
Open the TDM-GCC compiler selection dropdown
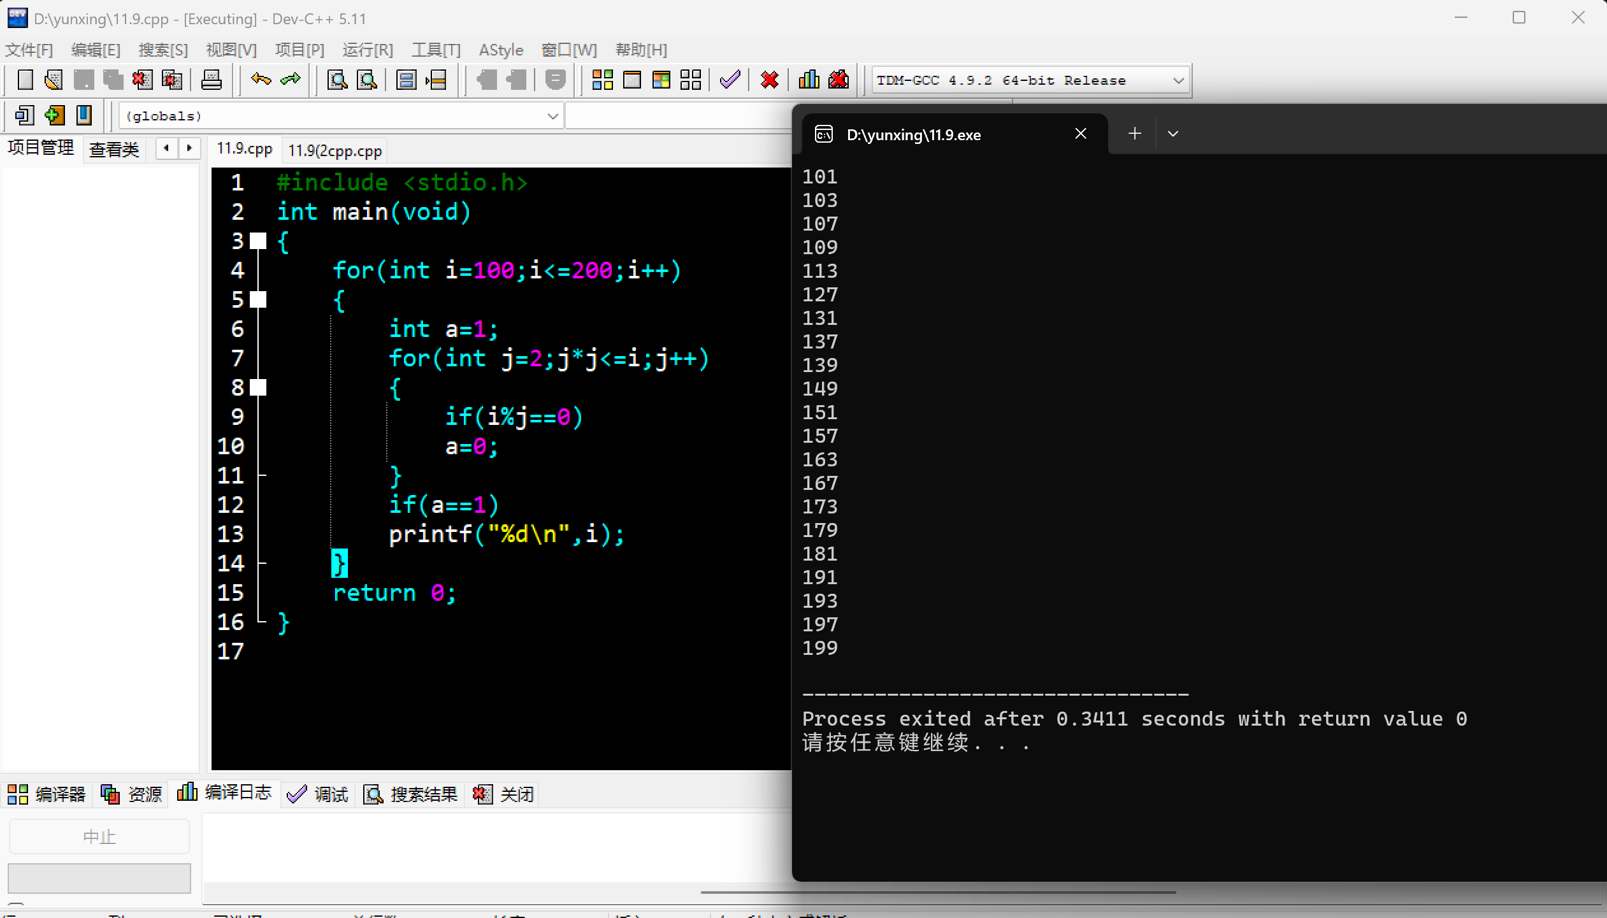[1178, 81]
